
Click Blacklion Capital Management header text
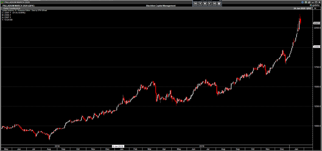click(x=161, y=6)
